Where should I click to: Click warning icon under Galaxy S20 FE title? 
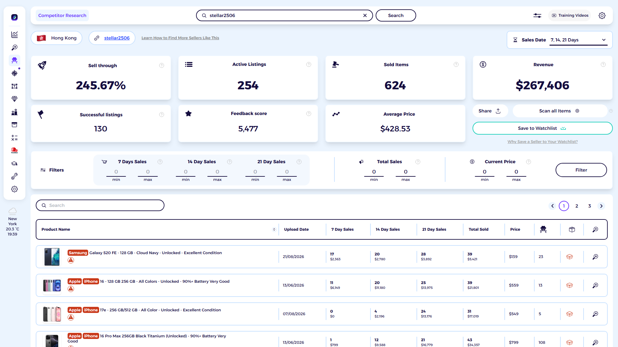click(x=71, y=260)
